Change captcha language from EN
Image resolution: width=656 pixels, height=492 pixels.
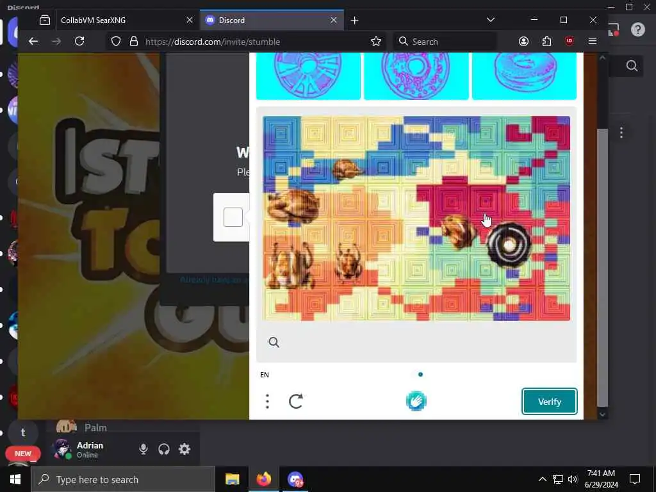[265, 374]
